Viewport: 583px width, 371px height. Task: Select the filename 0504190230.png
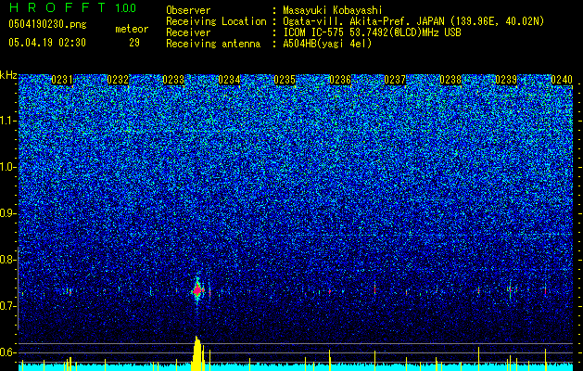pos(47,24)
